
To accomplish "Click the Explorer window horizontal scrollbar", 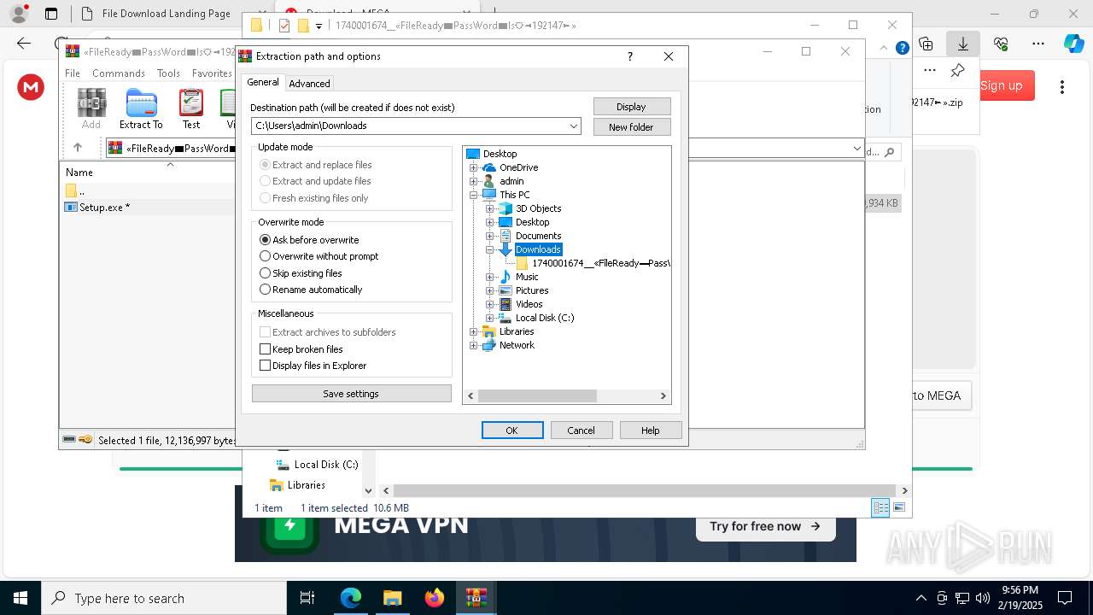I will [645, 490].
